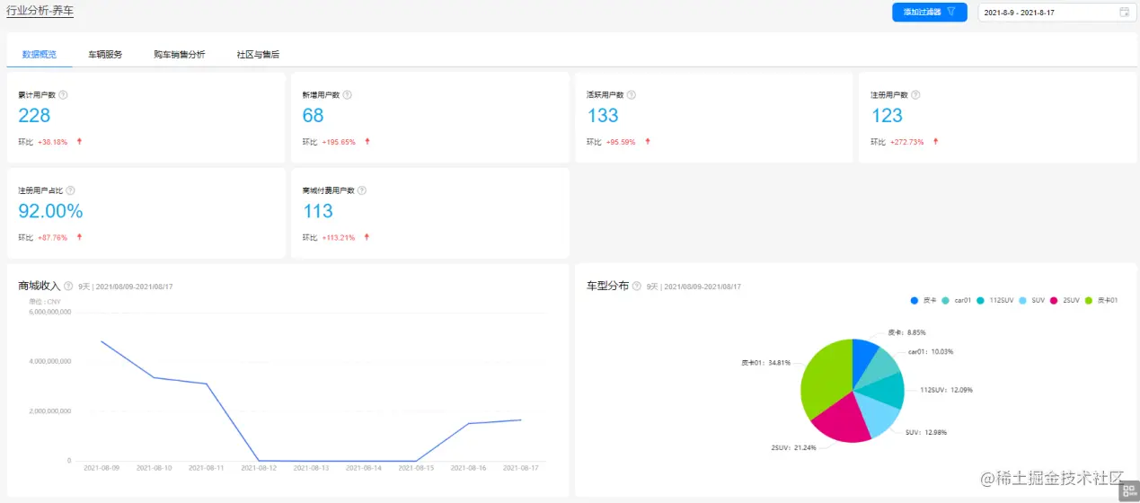Click the 6,000,000,000 y-axis label

pyautogui.click(x=50, y=312)
